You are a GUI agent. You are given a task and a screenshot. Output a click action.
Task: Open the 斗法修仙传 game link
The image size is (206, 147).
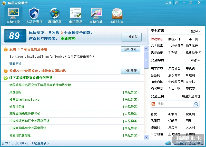coord(176,46)
